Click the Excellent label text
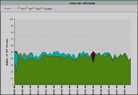This screenshot has height=95, width=138. click(48, 9)
